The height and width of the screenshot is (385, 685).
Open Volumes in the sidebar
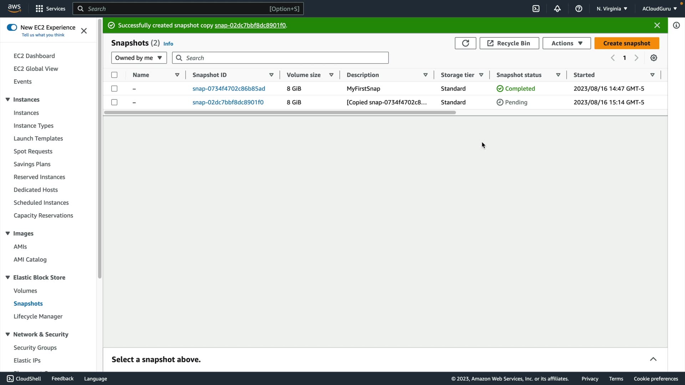25,291
